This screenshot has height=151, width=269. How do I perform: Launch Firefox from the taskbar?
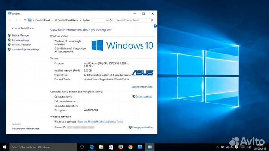pyautogui.click(x=121, y=147)
